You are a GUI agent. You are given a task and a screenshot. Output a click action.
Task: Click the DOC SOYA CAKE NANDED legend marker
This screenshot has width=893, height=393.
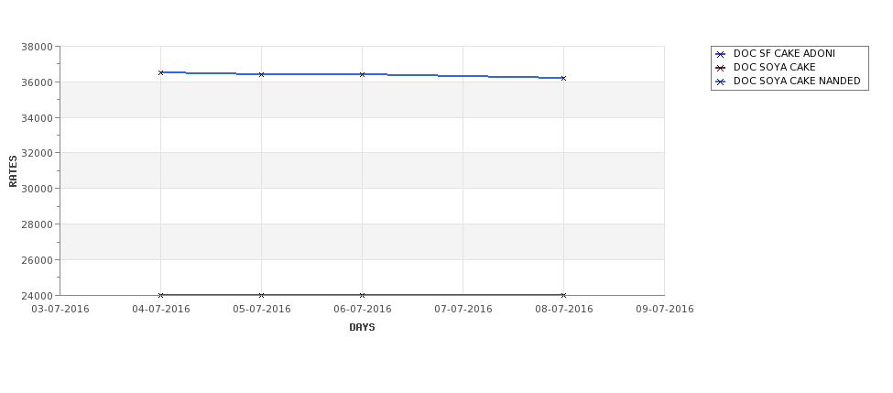point(721,82)
